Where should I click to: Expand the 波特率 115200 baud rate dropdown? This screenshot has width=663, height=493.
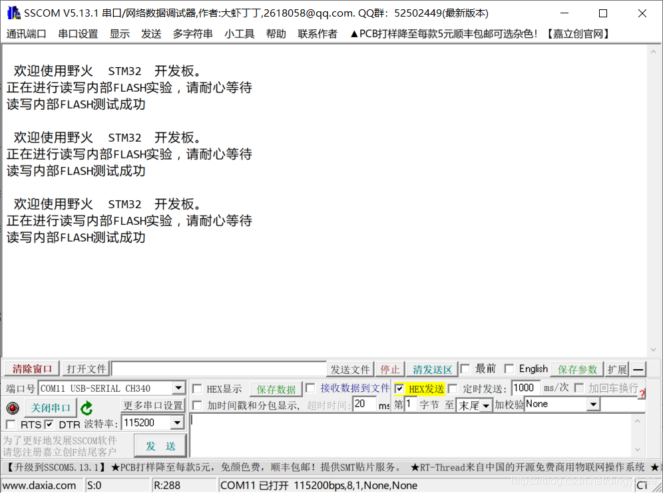point(178,422)
